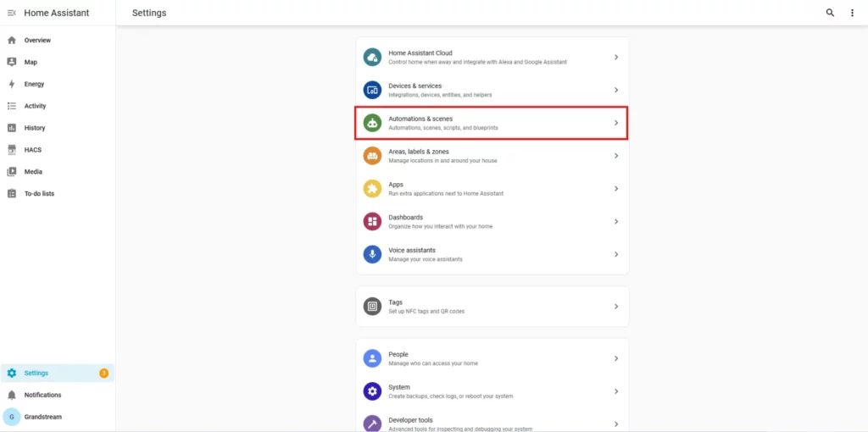Select Energy in the sidebar
This screenshot has height=432, width=868.
pos(58,84)
